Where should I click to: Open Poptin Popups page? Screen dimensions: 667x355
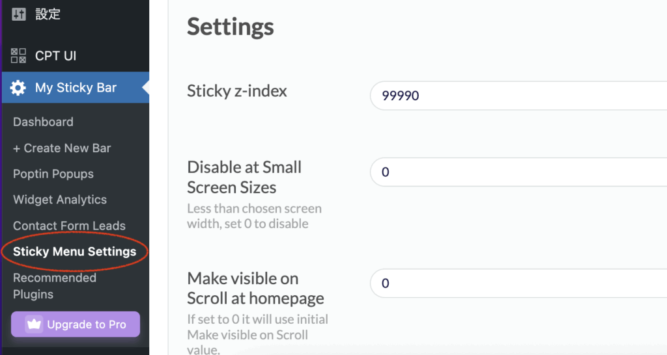point(53,174)
